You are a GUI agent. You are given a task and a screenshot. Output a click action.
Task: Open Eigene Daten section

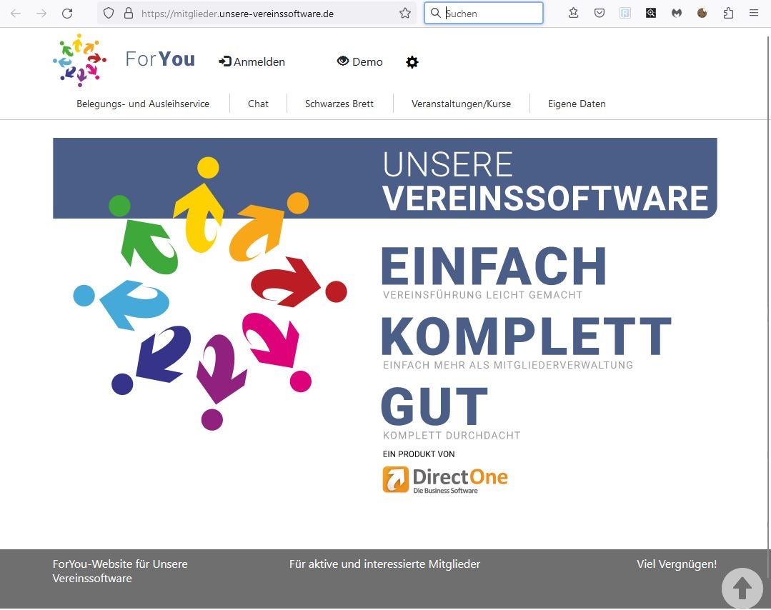[577, 104]
